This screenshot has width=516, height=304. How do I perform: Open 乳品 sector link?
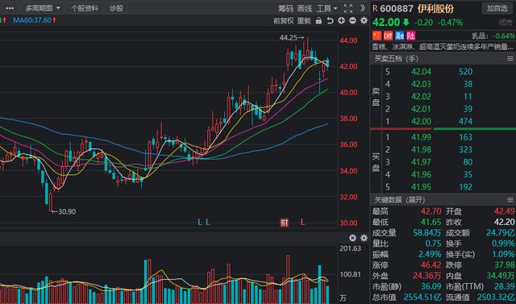[x=479, y=35]
